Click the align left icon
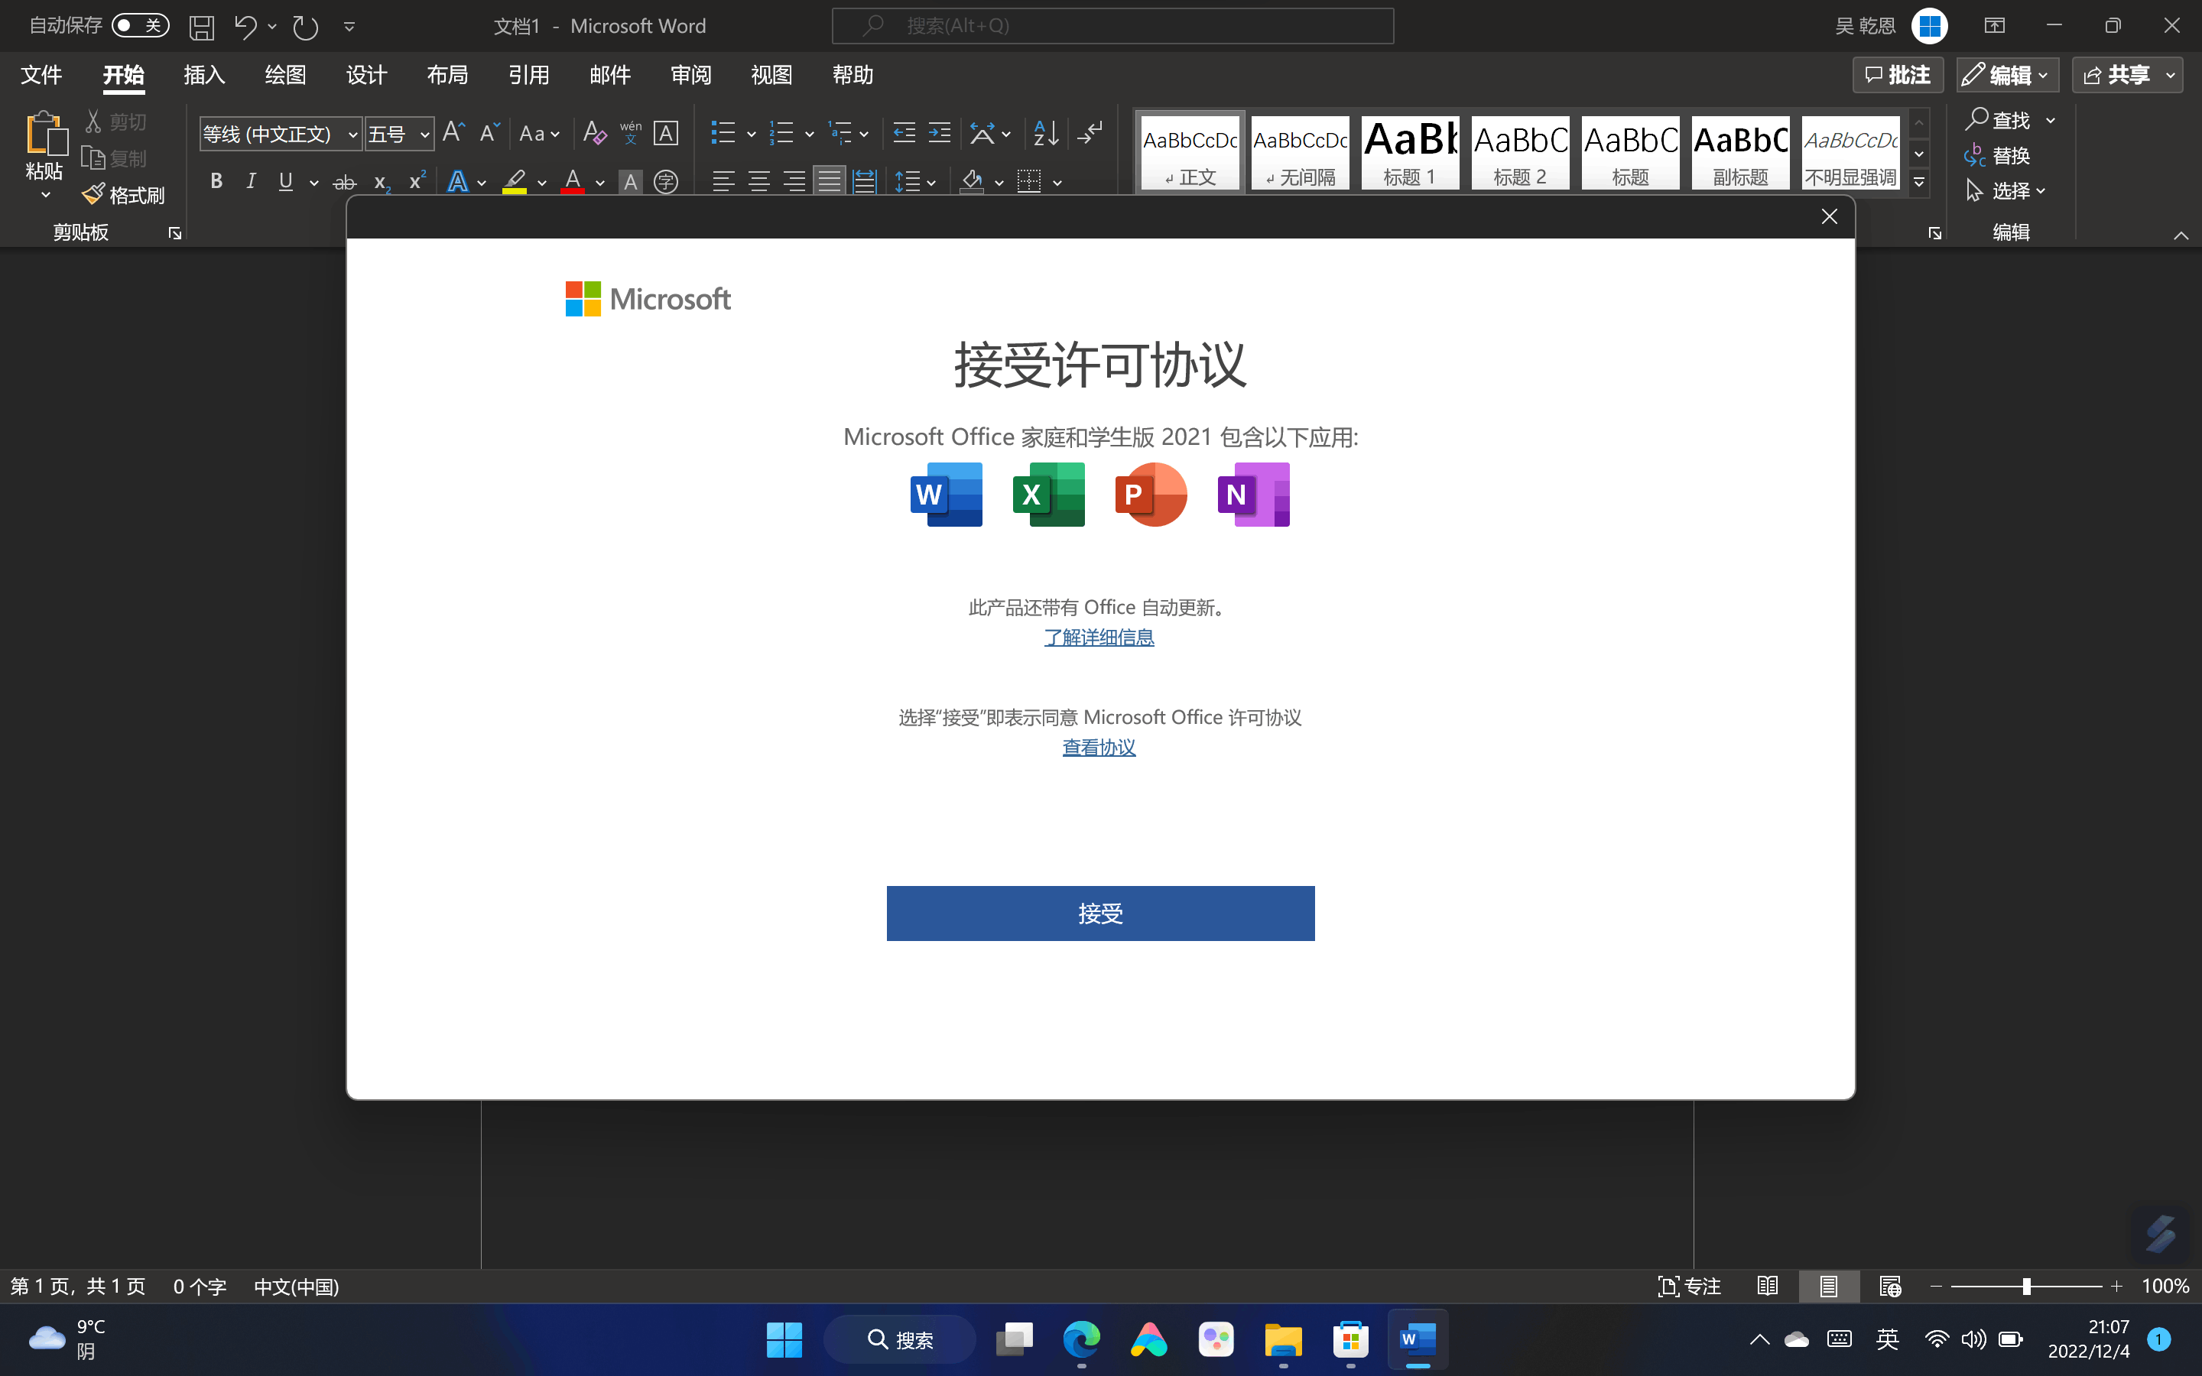2202x1376 pixels. tap(723, 182)
